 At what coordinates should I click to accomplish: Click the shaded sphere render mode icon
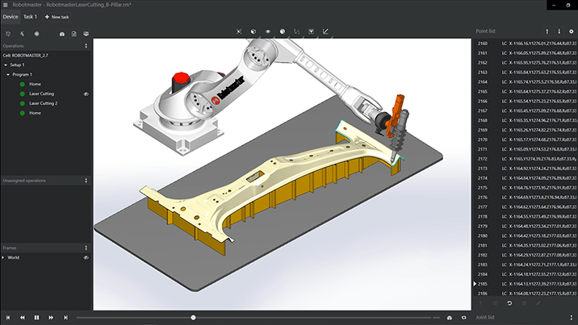tap(283, 31)
